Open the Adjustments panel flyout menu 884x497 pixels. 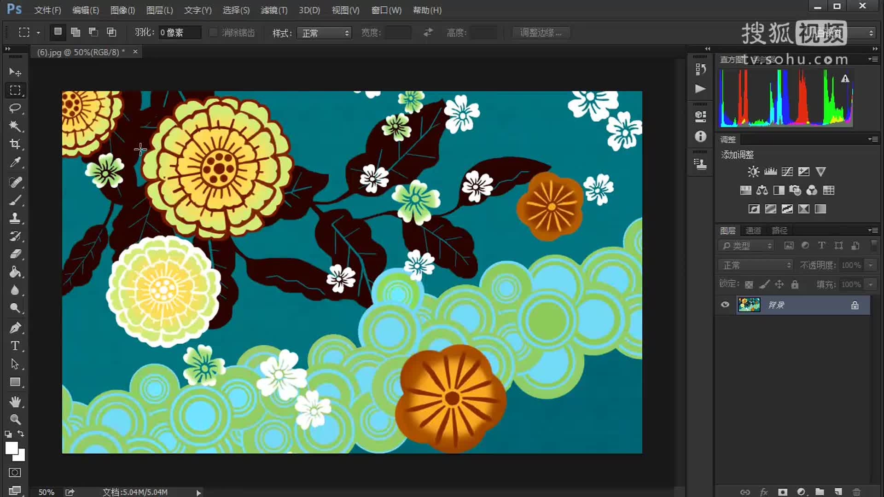(872, 139)
